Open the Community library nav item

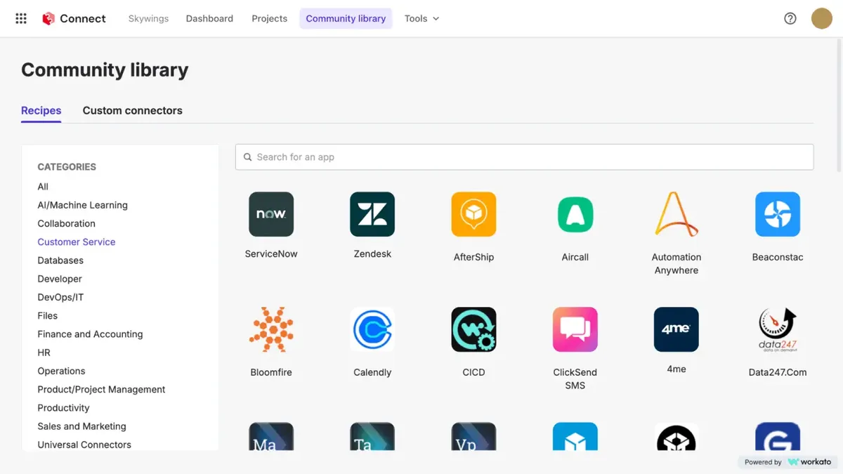[346, 19]
